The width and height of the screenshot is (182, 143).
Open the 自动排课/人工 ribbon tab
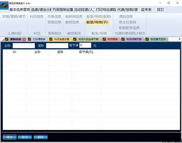tap(84, 9)
